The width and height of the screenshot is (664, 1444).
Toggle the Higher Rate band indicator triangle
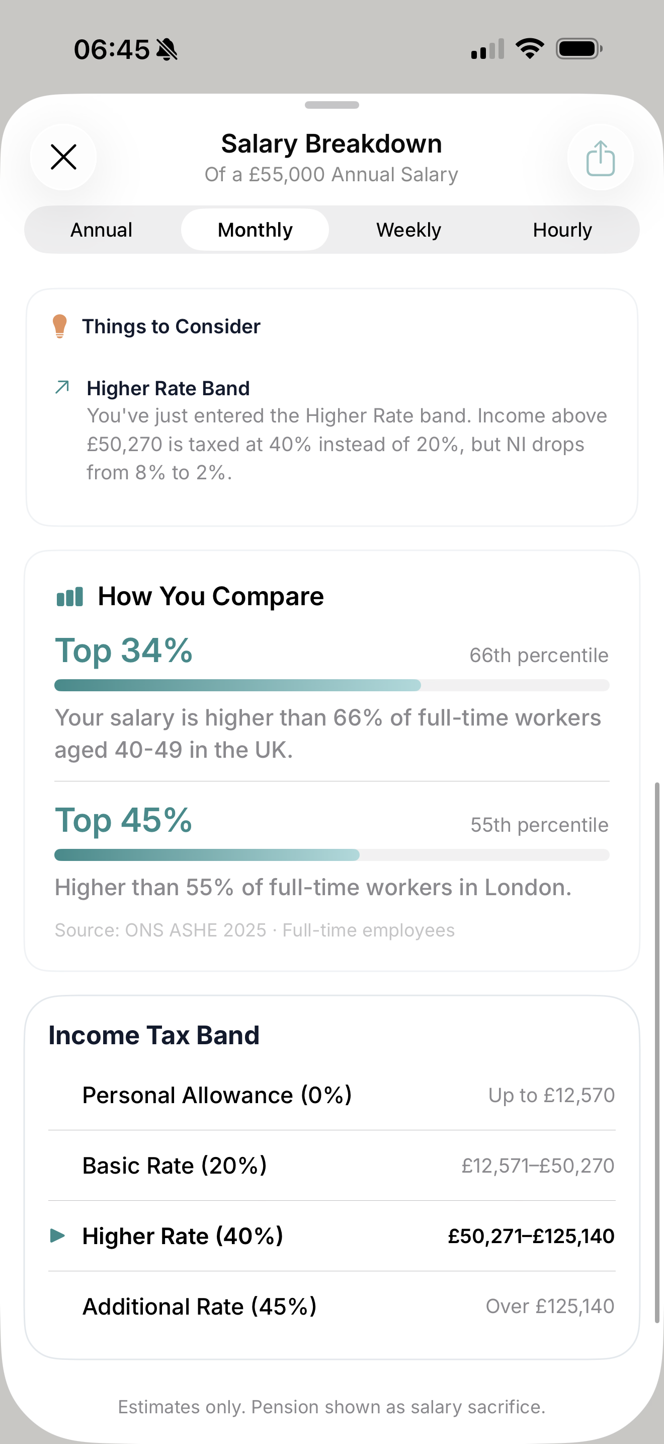click(58, 1235)
